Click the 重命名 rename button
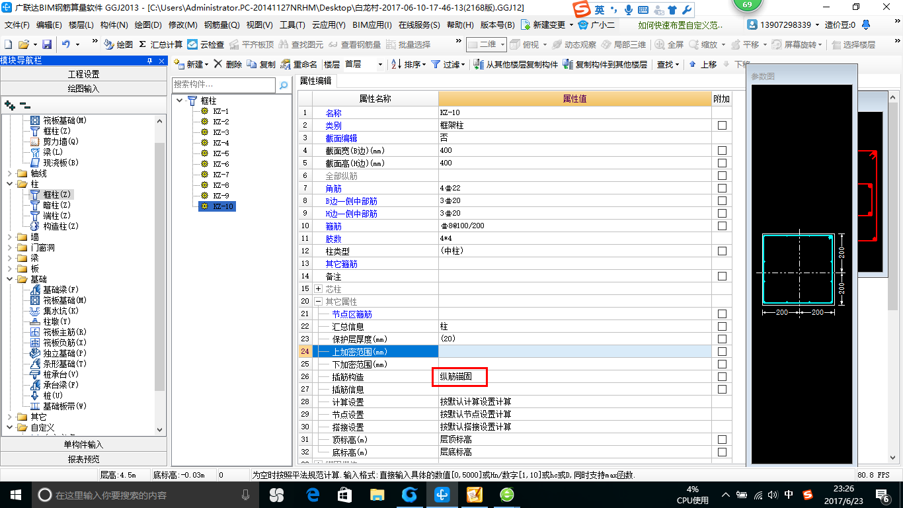This screenshot has height=508, width=903. click(299, 64)
